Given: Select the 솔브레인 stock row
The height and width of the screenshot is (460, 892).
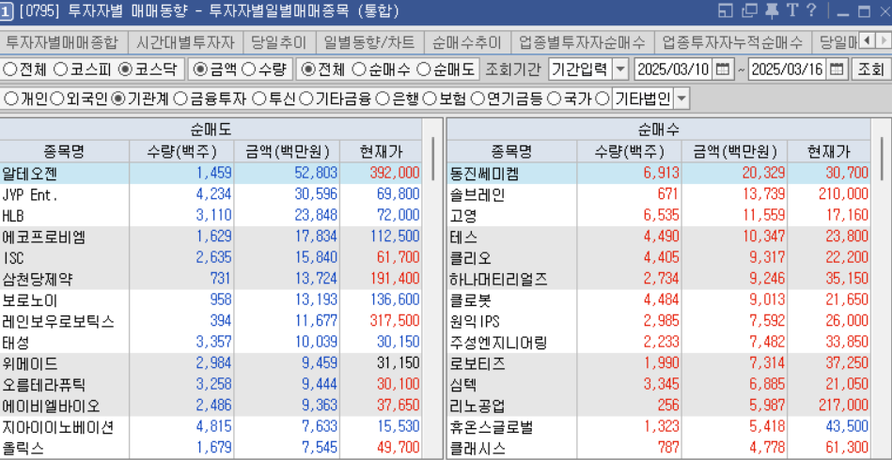Looking at the screenshot, I should pos(659,194).
